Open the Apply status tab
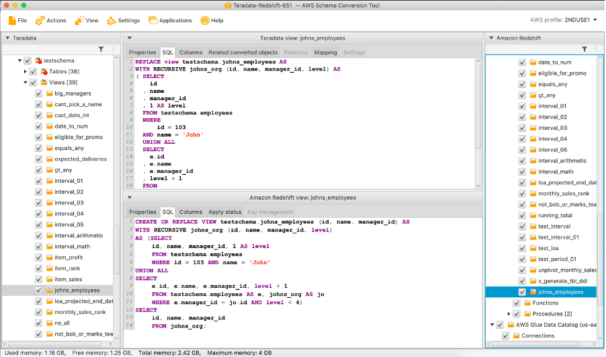 [x=224, y=212]
